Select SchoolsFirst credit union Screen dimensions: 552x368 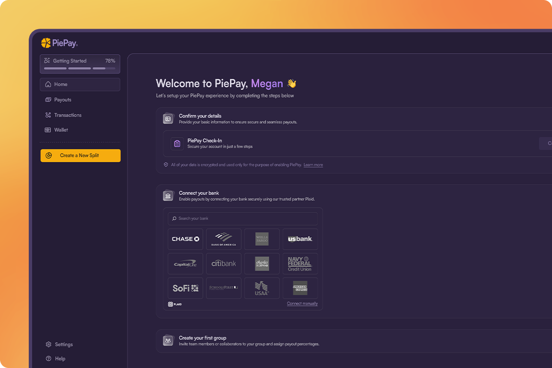click(x=224, y=288)
